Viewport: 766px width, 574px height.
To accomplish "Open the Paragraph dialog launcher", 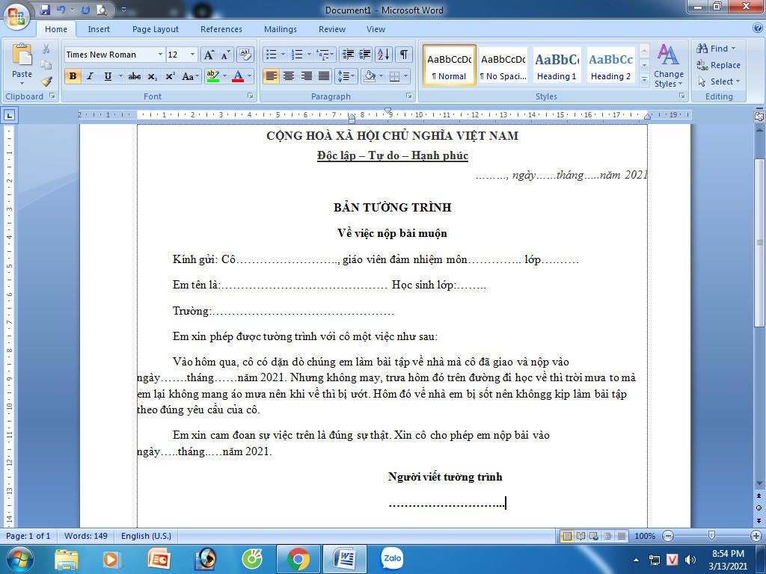I will point(409,96).
